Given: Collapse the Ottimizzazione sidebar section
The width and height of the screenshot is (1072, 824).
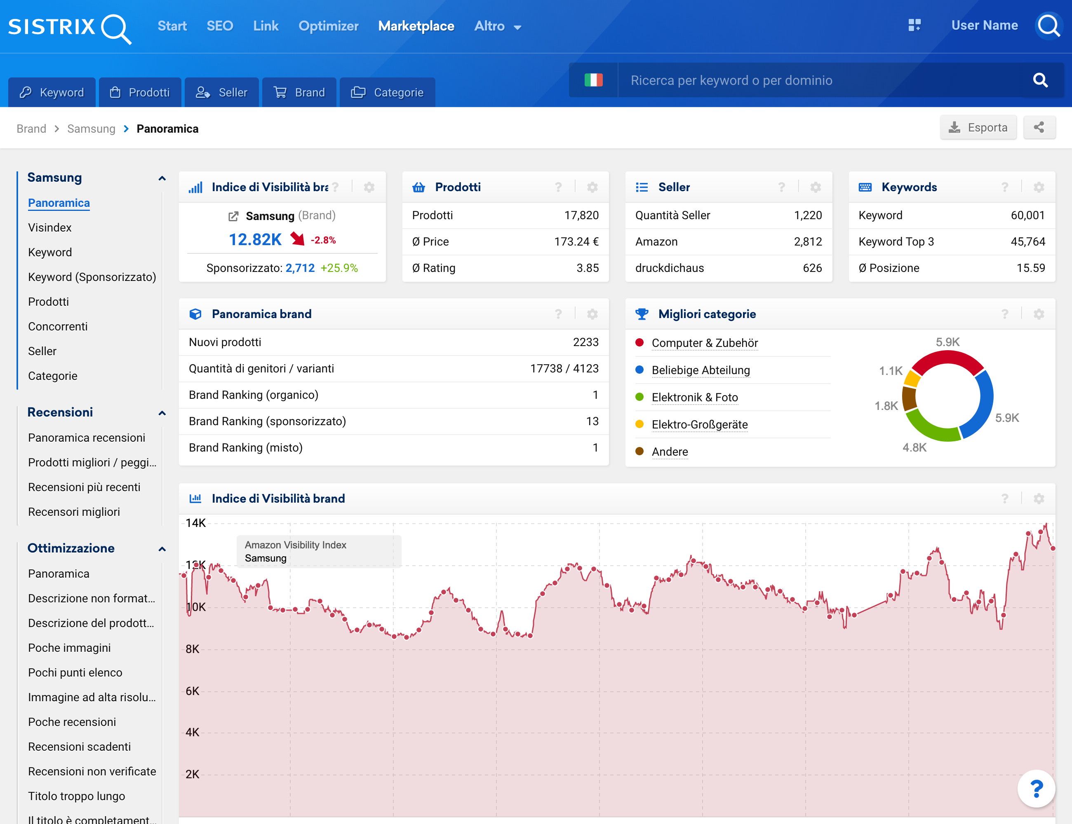Looking at the screenshot, I should [162, 549].
